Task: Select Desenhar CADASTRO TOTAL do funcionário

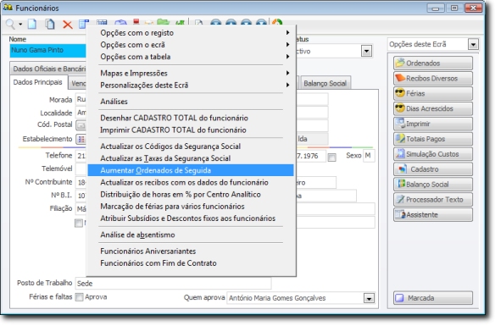Action: click(x=191, y=118)
